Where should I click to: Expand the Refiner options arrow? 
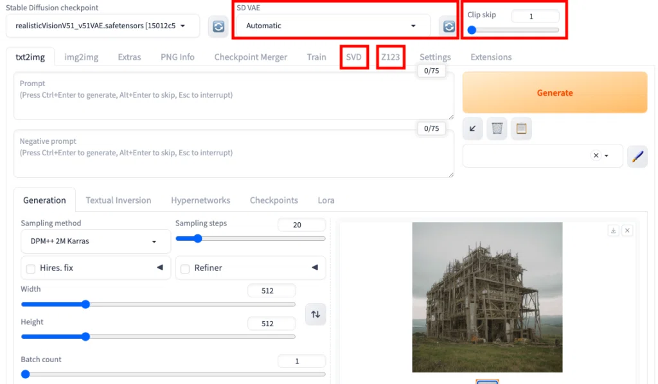[x=315, y=268]
